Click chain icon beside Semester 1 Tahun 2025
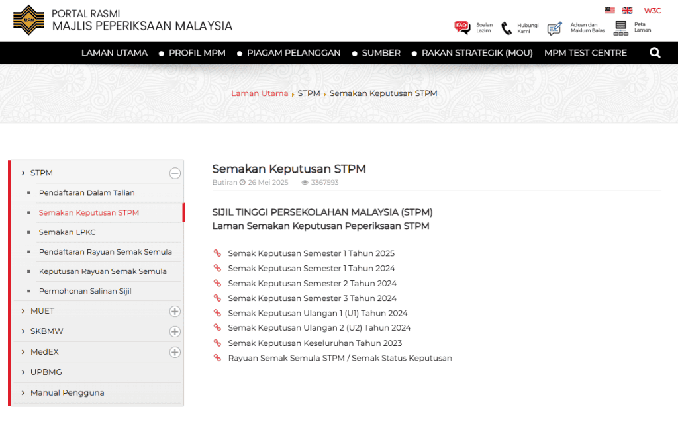 (x=217, y=253)
